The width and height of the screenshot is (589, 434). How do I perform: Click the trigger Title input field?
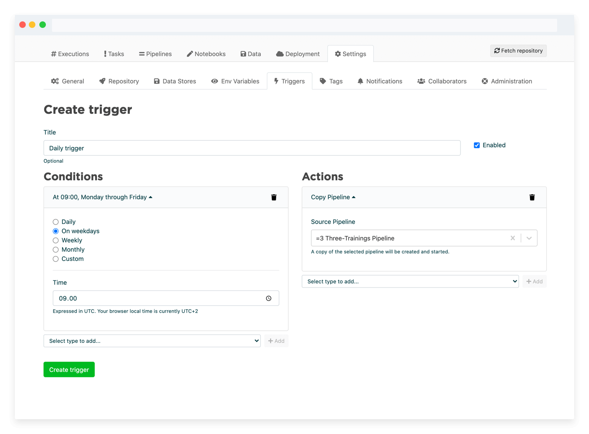(252, 148)
